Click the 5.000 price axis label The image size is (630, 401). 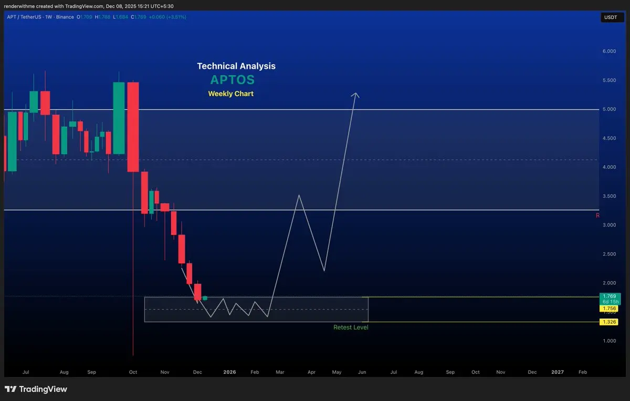tap(608, 109)
